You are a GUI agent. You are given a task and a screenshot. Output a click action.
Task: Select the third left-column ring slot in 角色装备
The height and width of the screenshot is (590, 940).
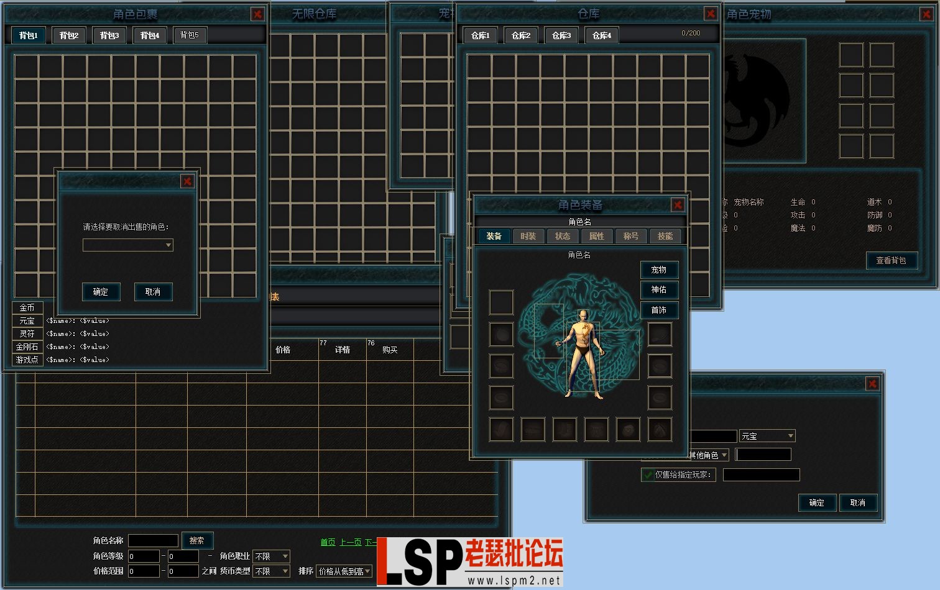pos(501,366)
